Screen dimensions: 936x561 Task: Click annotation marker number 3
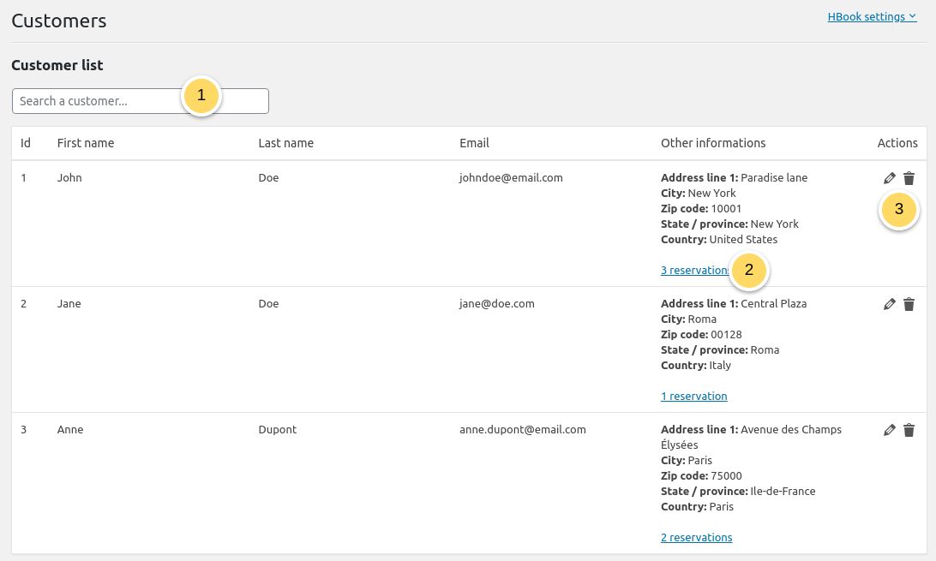898,209
